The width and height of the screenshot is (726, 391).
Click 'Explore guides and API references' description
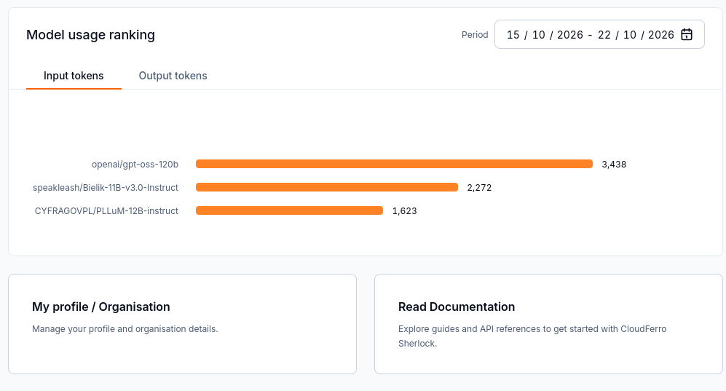point(532,336)
